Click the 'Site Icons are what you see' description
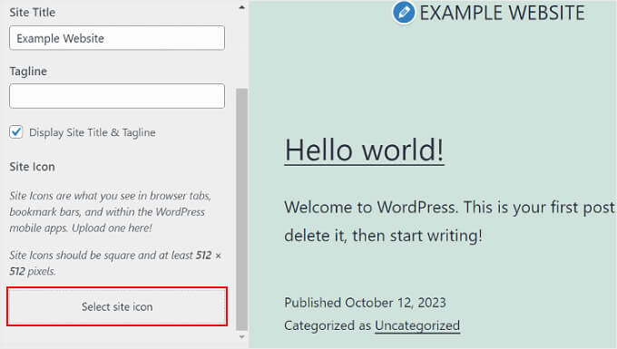This screenshot has width=617, height=349. point(110,212)
